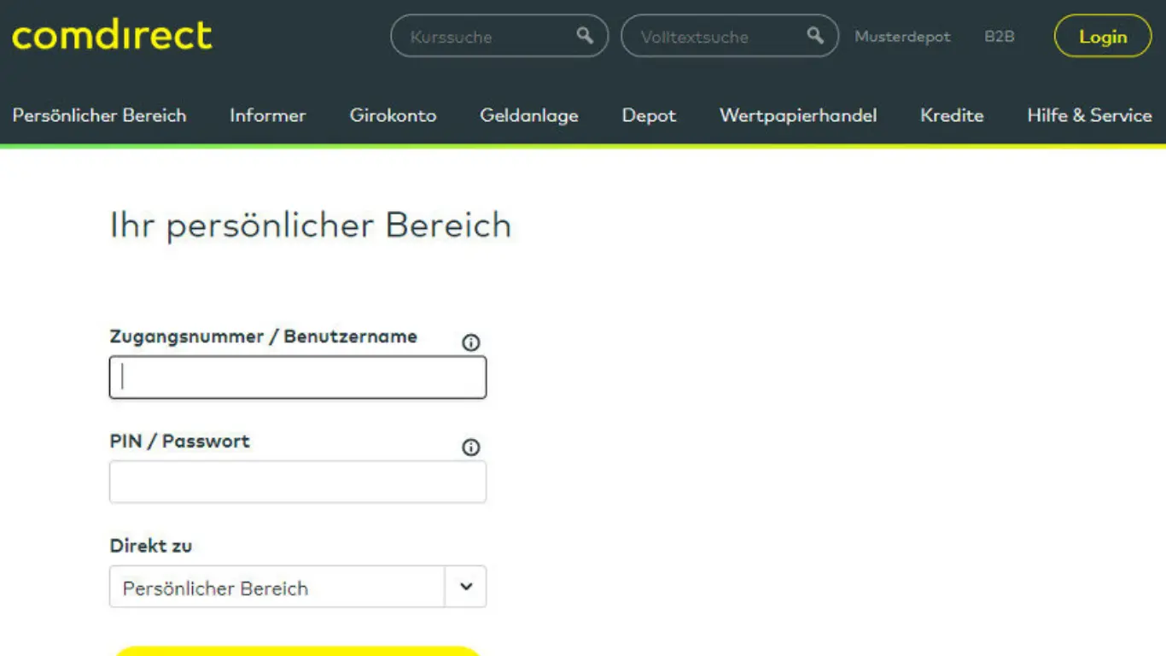Click the Volltextsuche magnifier icon
The height and width of the screenshot is (656, 1166).
pos(816,35)
